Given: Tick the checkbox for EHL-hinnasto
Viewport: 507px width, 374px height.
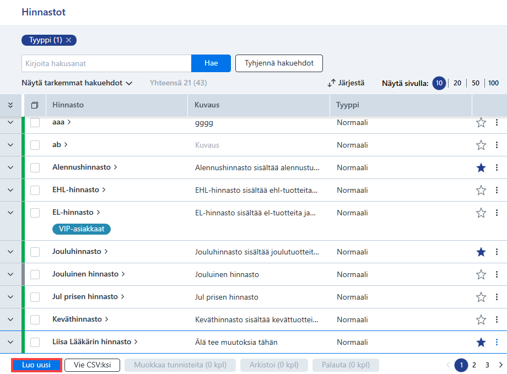Looking at the screenshot, I should point(35,191).
